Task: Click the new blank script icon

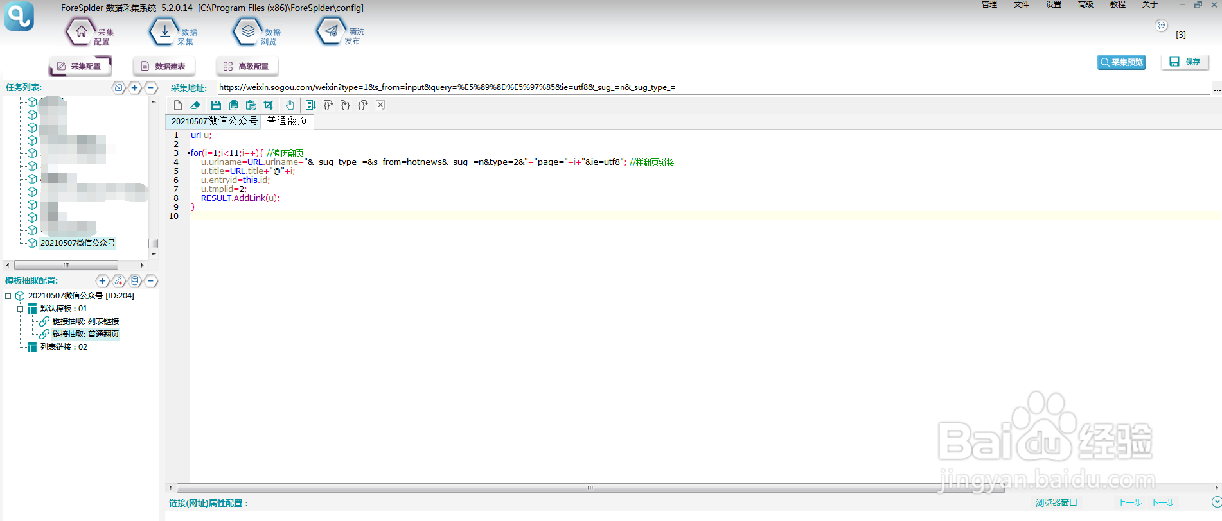Action: [178, 105]
